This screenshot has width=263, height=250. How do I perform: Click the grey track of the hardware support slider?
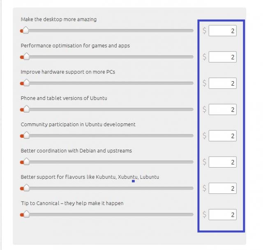click(x=111, y=83)
